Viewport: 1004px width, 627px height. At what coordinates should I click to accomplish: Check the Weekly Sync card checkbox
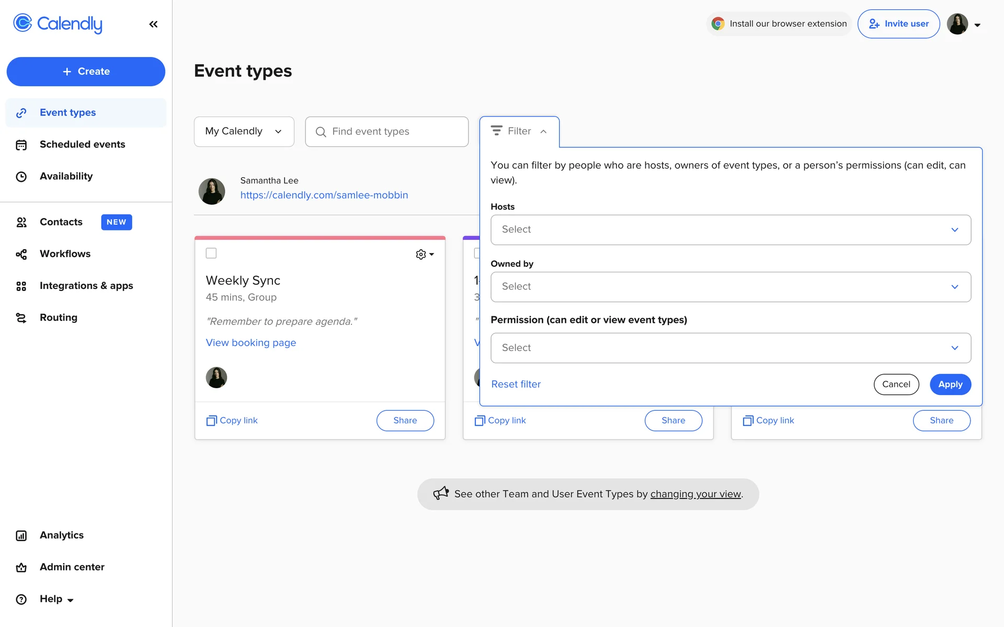pos(211,253)
